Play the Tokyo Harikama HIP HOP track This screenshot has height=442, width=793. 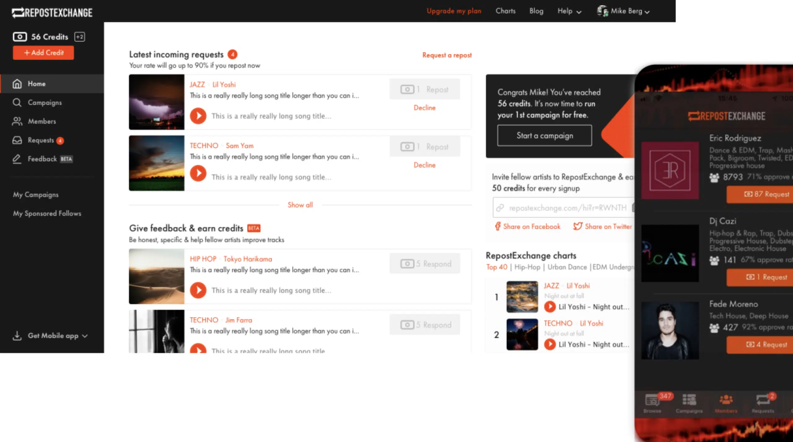(198, 290)
